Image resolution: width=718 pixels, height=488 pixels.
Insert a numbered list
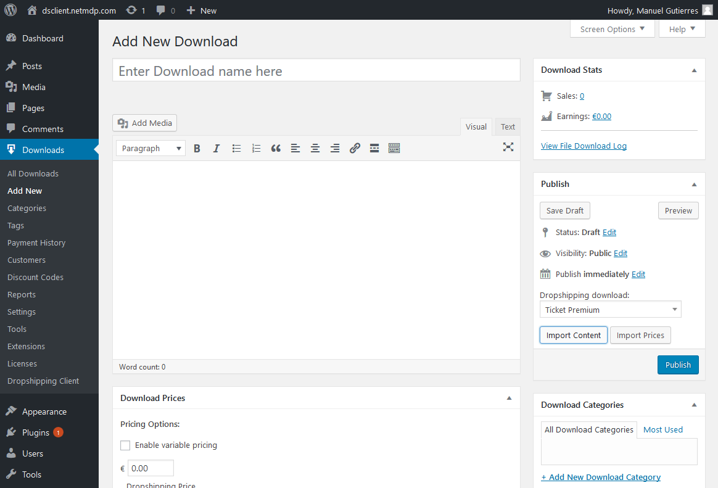(256, 148)
